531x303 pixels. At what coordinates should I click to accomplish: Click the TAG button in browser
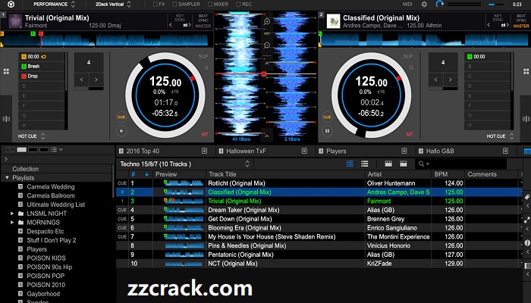click(10, 149)
